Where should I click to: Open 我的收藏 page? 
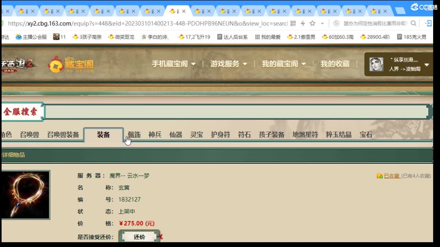coord(335,64)
